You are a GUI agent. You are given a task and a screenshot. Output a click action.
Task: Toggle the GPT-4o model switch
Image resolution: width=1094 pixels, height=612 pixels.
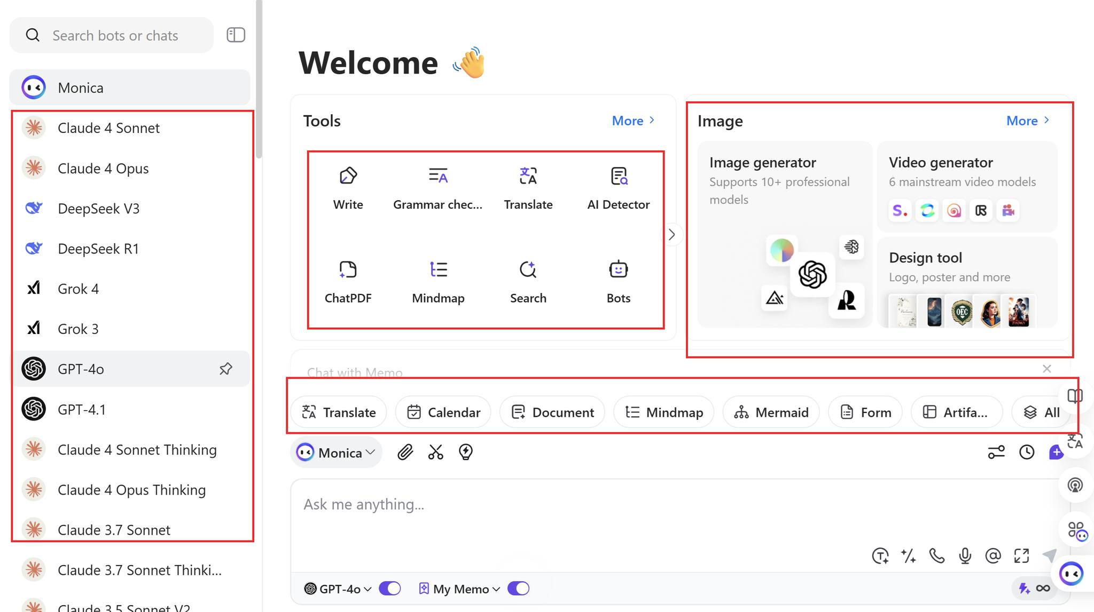390,589
